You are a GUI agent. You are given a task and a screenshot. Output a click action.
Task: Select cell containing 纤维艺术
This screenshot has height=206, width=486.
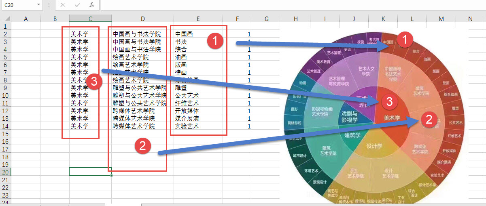coord(198,103)
